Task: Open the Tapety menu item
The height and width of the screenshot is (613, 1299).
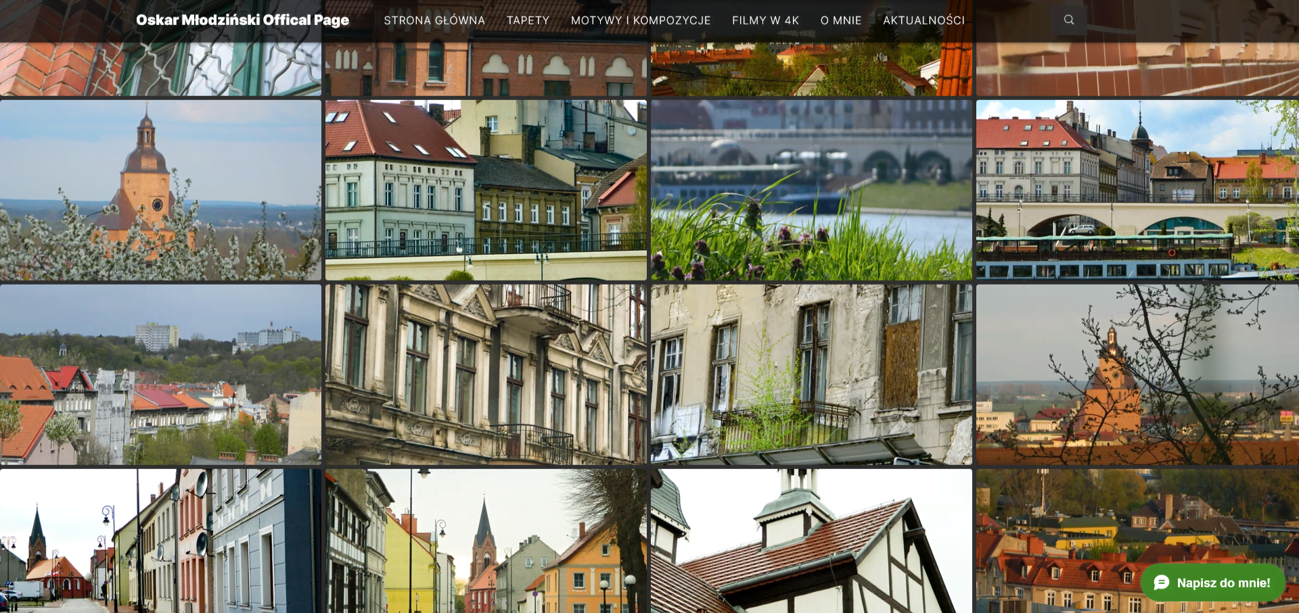Action: 528,20
